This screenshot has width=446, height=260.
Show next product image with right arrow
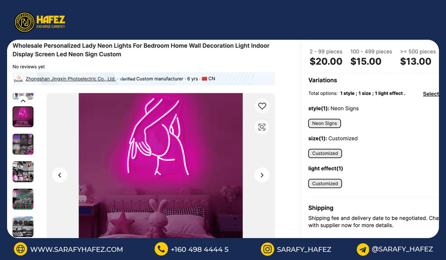262,175
